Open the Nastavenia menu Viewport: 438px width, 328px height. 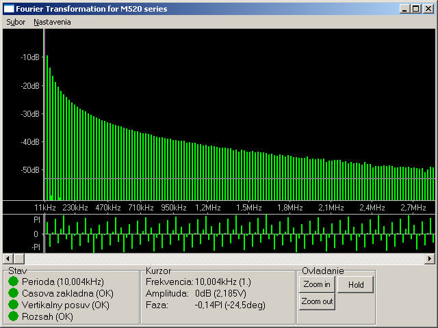[52, 22]
